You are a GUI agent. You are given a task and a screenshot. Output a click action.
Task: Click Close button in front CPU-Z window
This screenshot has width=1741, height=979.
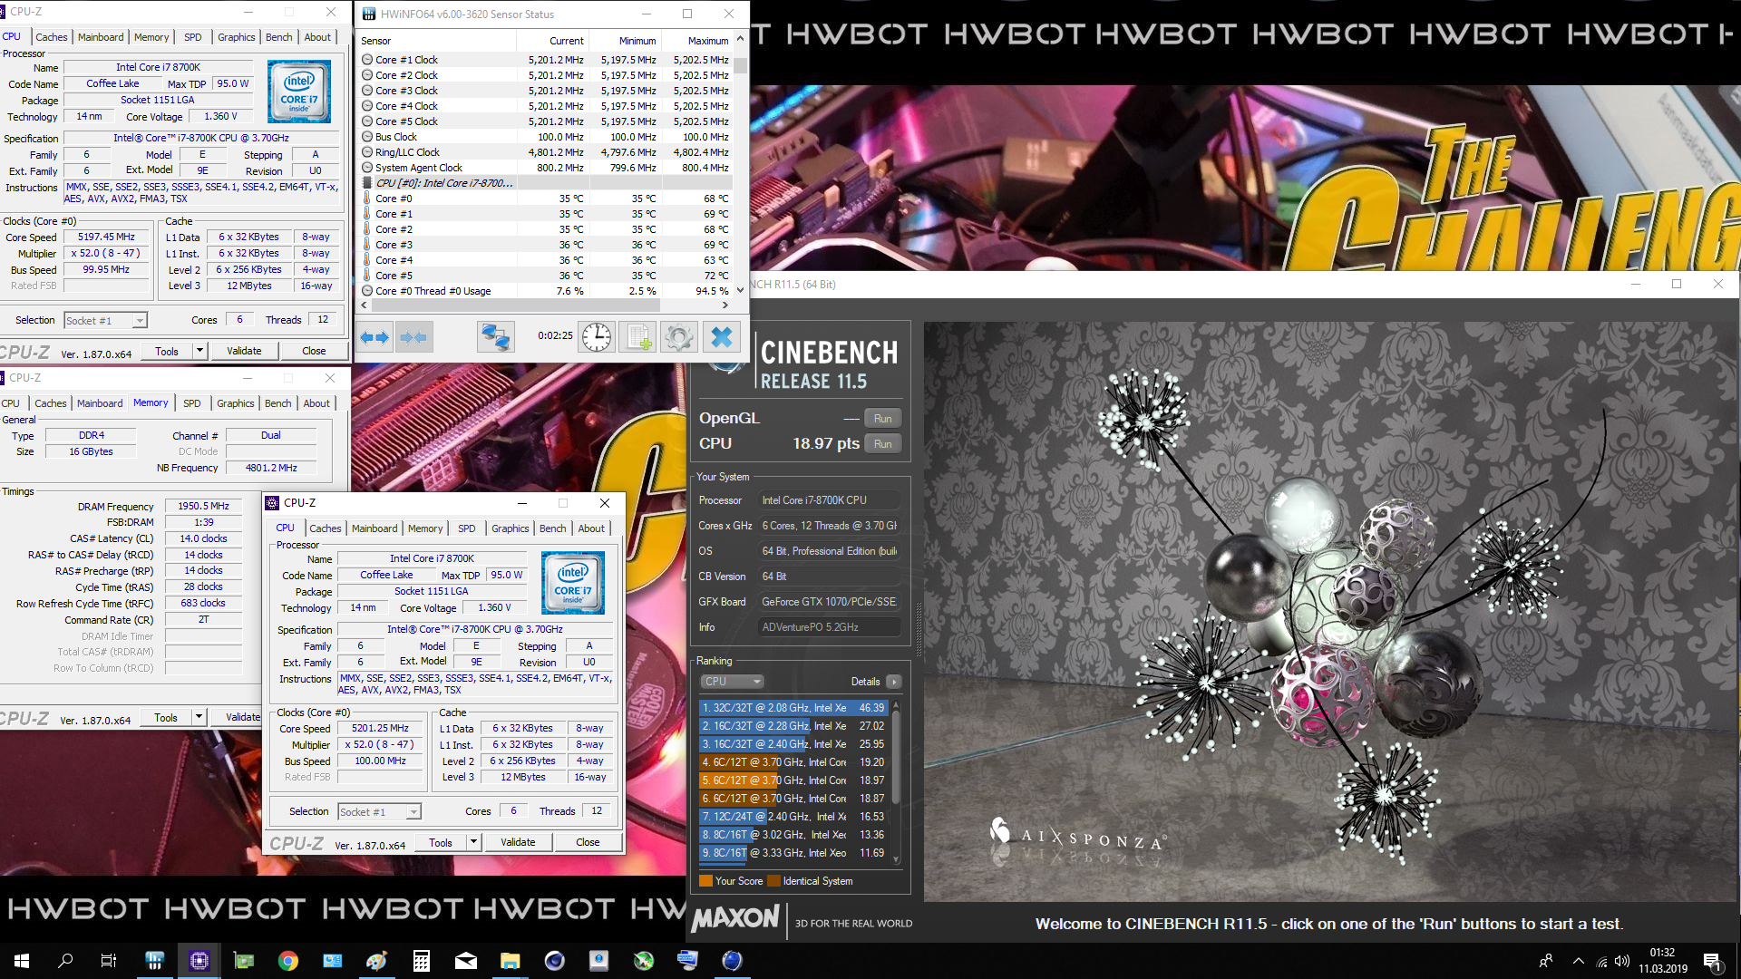click(x=588, y=842)
